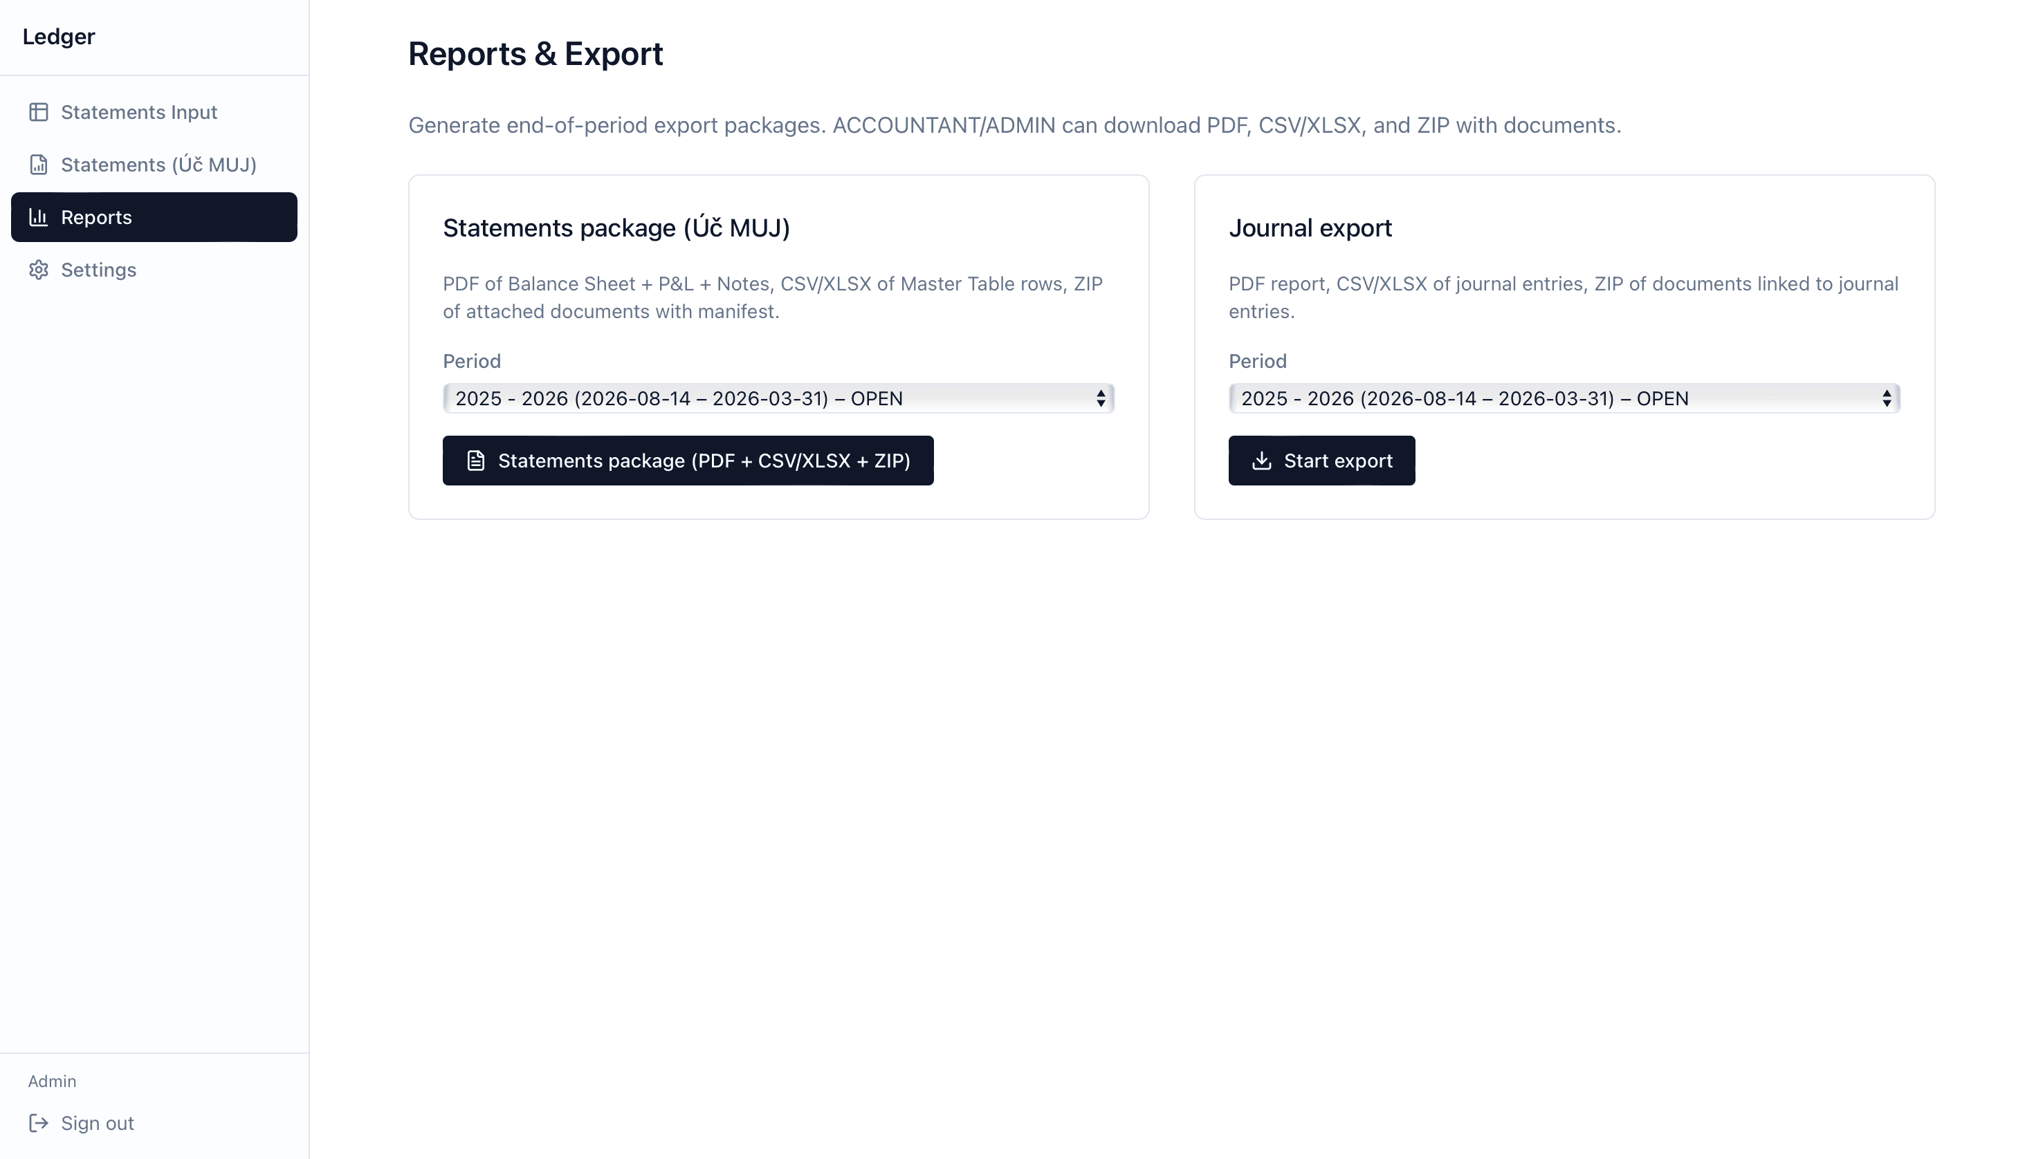This screenshot has height=1159, width=2034.
Task: Click the download icon on Start export
Action: pyautogui.click(x=1261, y=461)
